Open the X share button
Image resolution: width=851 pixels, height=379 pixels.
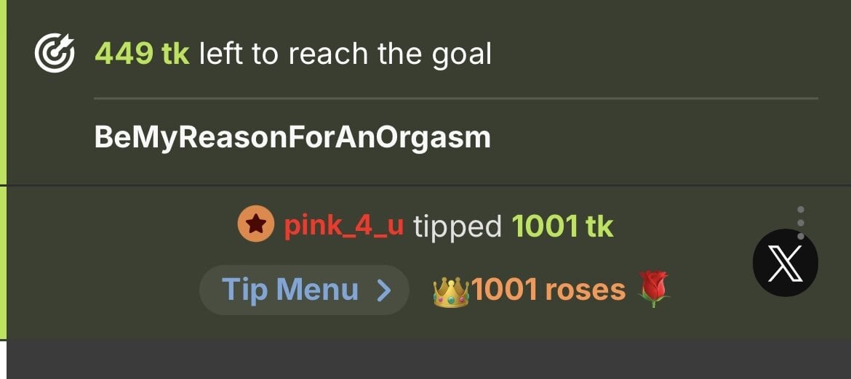(785, 263)
